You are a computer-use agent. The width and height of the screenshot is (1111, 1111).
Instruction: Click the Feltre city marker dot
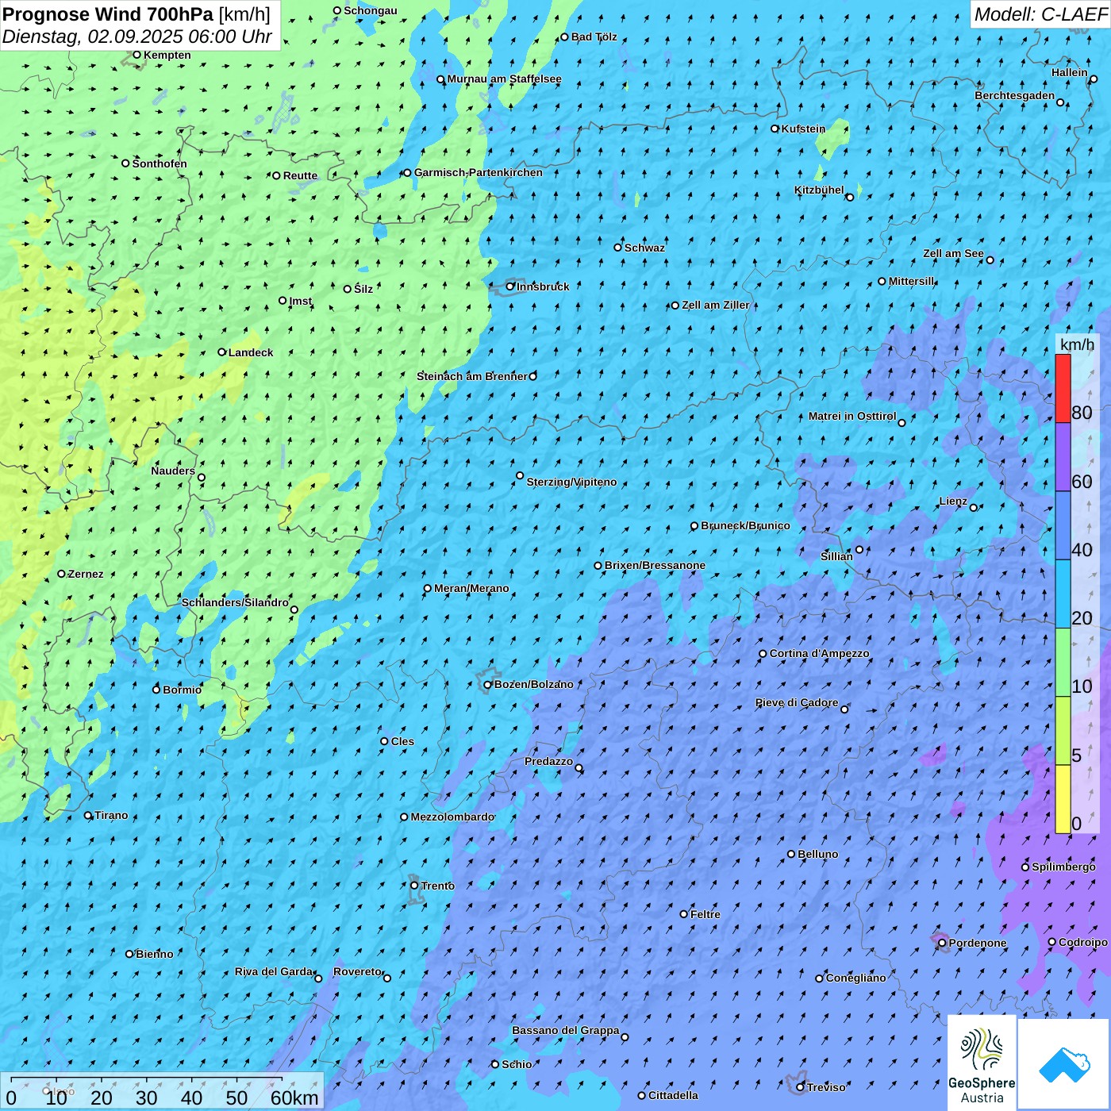click(684, 914)
